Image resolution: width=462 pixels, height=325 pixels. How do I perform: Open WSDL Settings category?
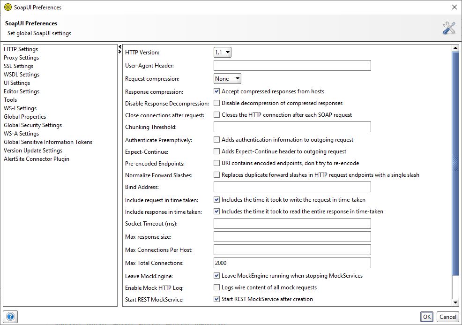22,75
